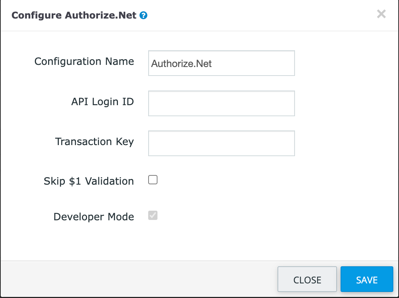Select the Transaction Key text box
This screenshot has width=399, height=298.
[x=221, y=143]
